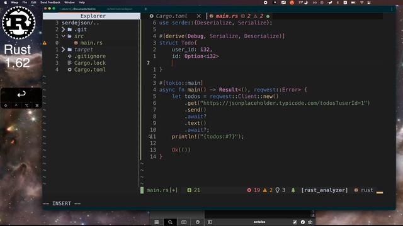The width and height of the screenshot is (403, 226).
Task: Click the lightbulb hint icon showing 3
Action: [278, 190]
